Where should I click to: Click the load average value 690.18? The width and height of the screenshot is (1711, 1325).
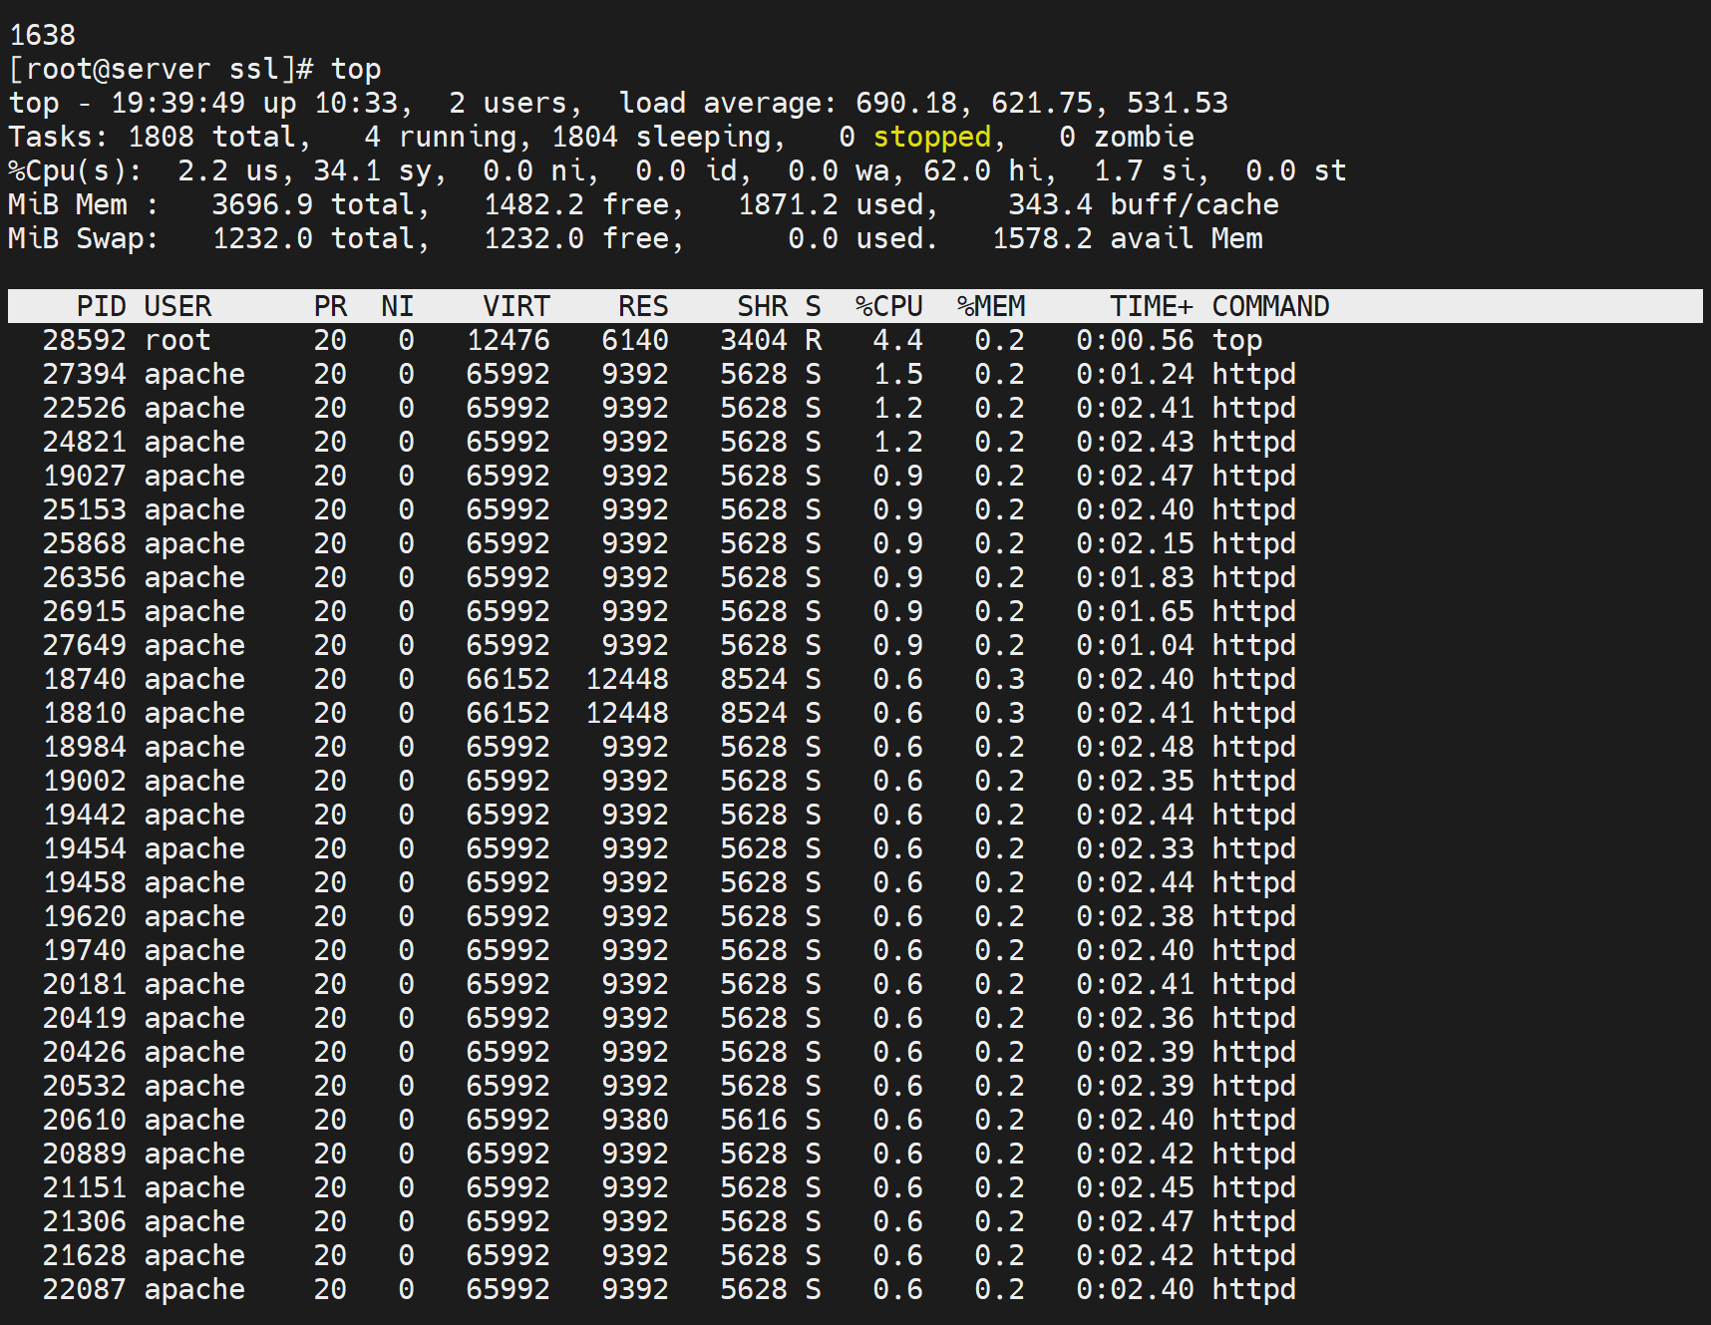click(x=905, y=103)
